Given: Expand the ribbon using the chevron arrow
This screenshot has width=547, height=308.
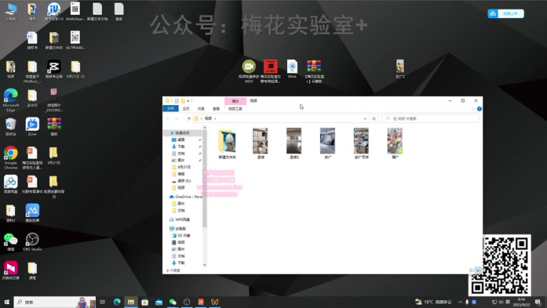Looking at the screenshot, I should coord(472,109).
